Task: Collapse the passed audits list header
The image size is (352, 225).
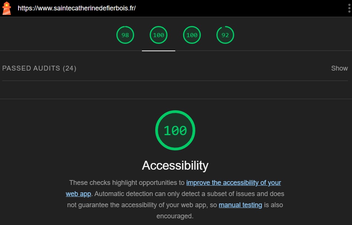Action: (39, 68)
